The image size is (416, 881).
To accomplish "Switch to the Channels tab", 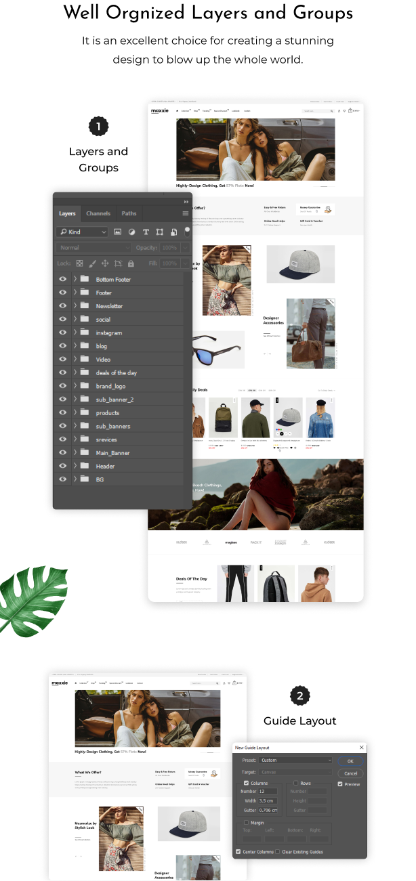I will tap(98, 213).
